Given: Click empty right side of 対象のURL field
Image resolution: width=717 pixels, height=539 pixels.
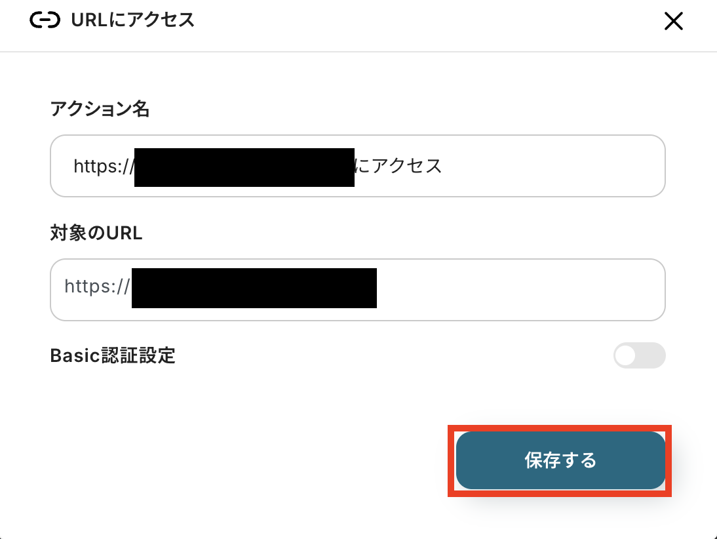Looking at the screenshot, I should pos(557,289).
